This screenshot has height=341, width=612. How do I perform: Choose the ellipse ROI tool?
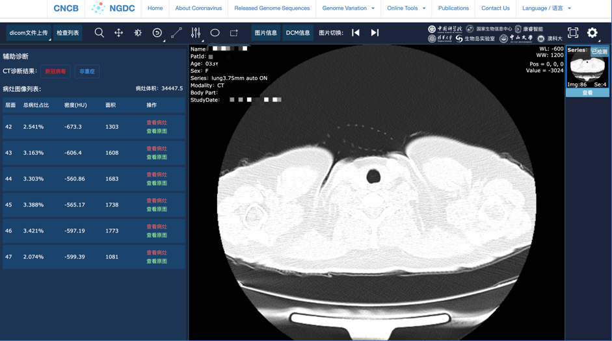[215, 32]
